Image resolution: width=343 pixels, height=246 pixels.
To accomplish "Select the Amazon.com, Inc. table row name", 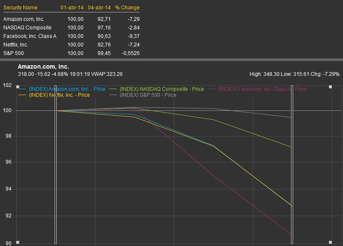I will (x=24, y=19).
